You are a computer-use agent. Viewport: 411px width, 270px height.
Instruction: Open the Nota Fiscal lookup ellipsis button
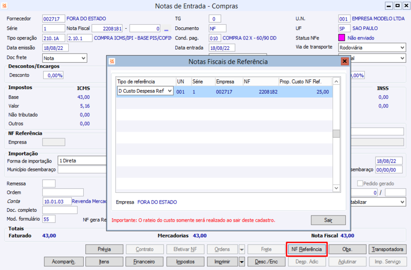(166, 28)
